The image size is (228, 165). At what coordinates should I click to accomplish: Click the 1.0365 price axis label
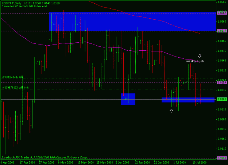click(222, 61)
